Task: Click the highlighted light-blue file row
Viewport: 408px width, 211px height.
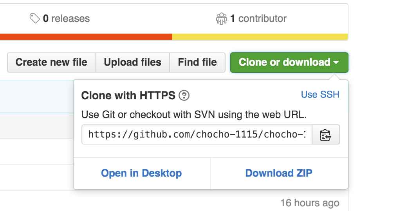Action: click(37, 97)
